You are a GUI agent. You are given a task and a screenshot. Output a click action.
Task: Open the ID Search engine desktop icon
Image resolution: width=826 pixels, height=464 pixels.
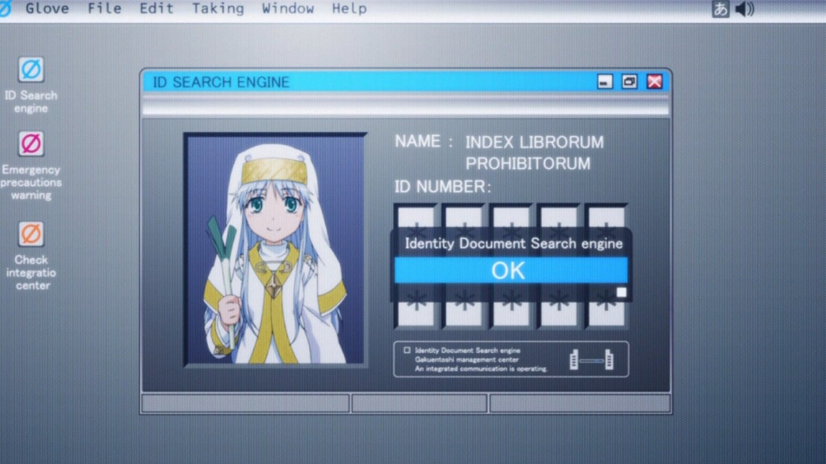pos(31,70)
